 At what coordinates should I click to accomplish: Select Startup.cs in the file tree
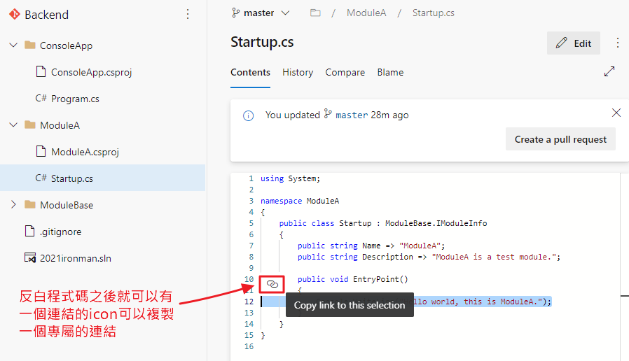72,178
